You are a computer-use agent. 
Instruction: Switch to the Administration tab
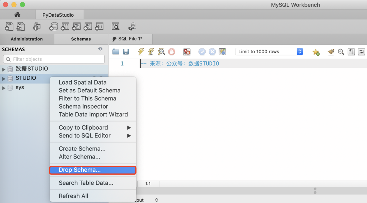[x=27, y=39]
